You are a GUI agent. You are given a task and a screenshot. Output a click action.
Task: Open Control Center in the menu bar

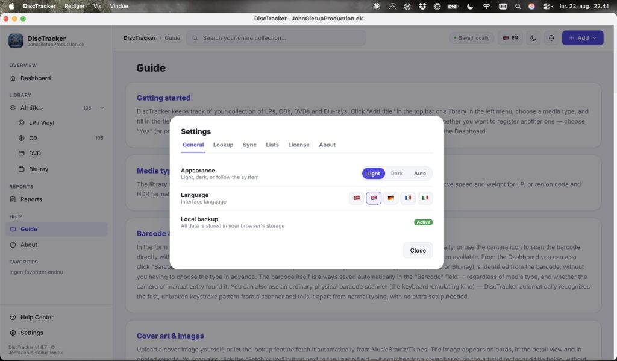(x=548, y=6)
